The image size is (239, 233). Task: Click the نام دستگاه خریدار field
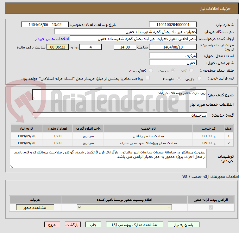(x=125, y=32)
